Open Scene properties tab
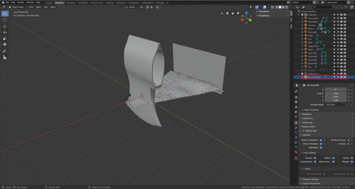 pos(296,112)
